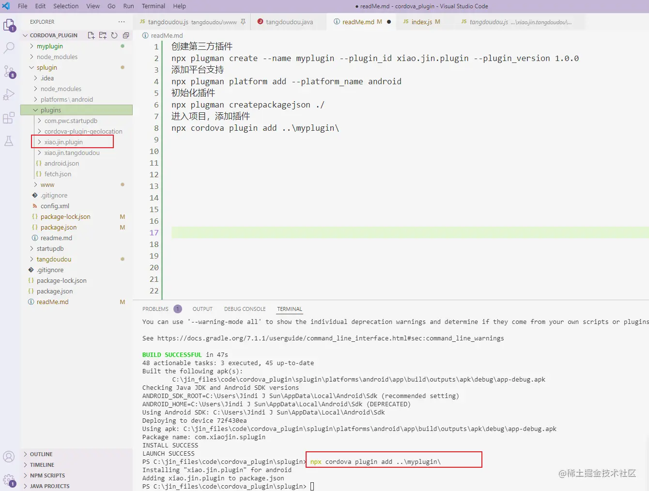This screenshot has height=491, width=649.
Task: Expand xiao.jin.plugin folder
Action: [77, 142]
